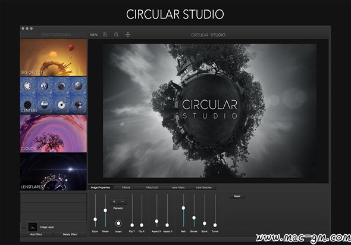Switch to the Lens Filters tab
Screen dimensions: 351x245
(x=178, y=188)
